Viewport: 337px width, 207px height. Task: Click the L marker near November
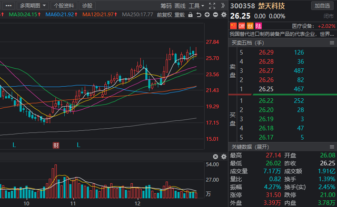[78, 145]
